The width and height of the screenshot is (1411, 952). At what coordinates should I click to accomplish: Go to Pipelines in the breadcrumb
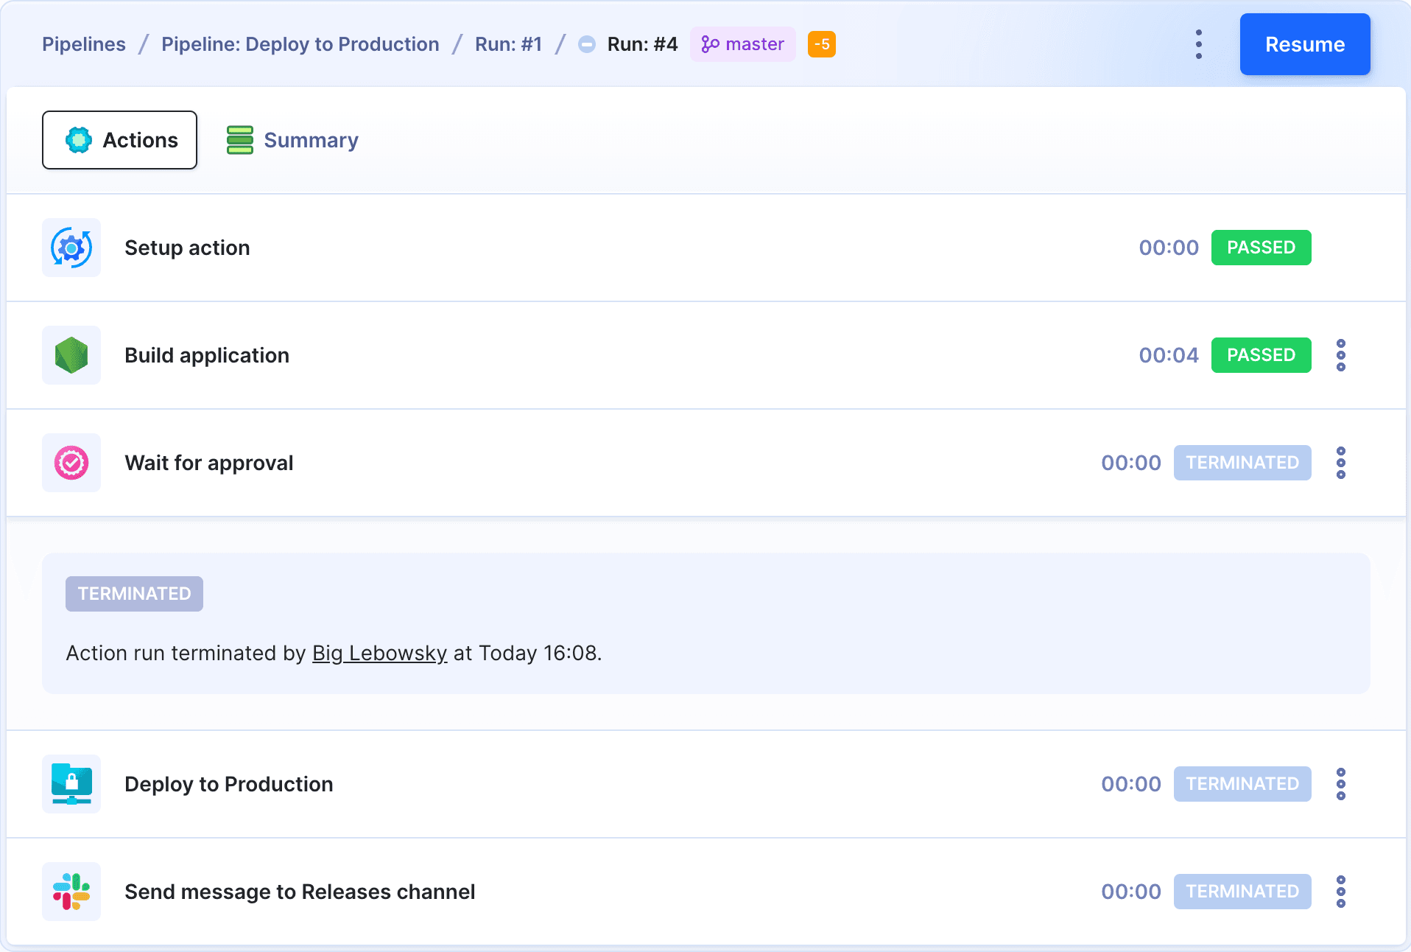[x=84, y=44]
